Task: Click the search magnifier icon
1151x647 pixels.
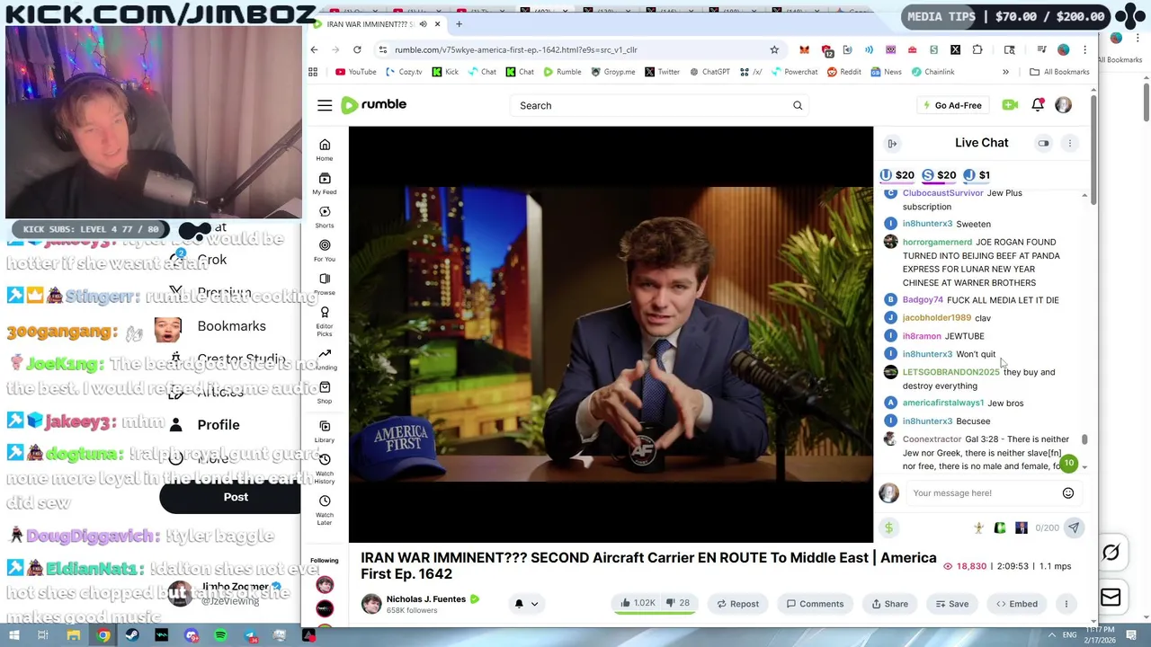Action: [x=798, y=105]
